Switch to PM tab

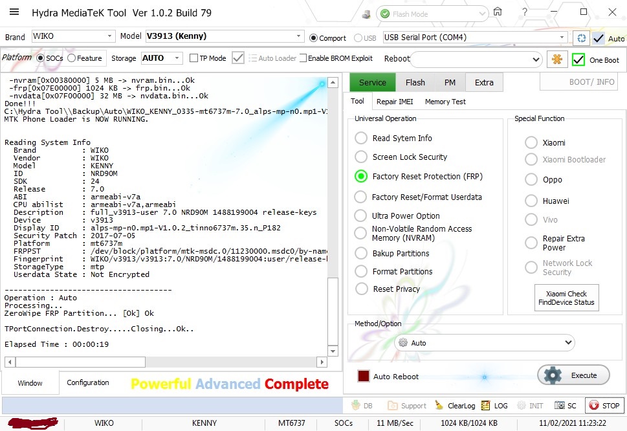click(x=450, y=82)
